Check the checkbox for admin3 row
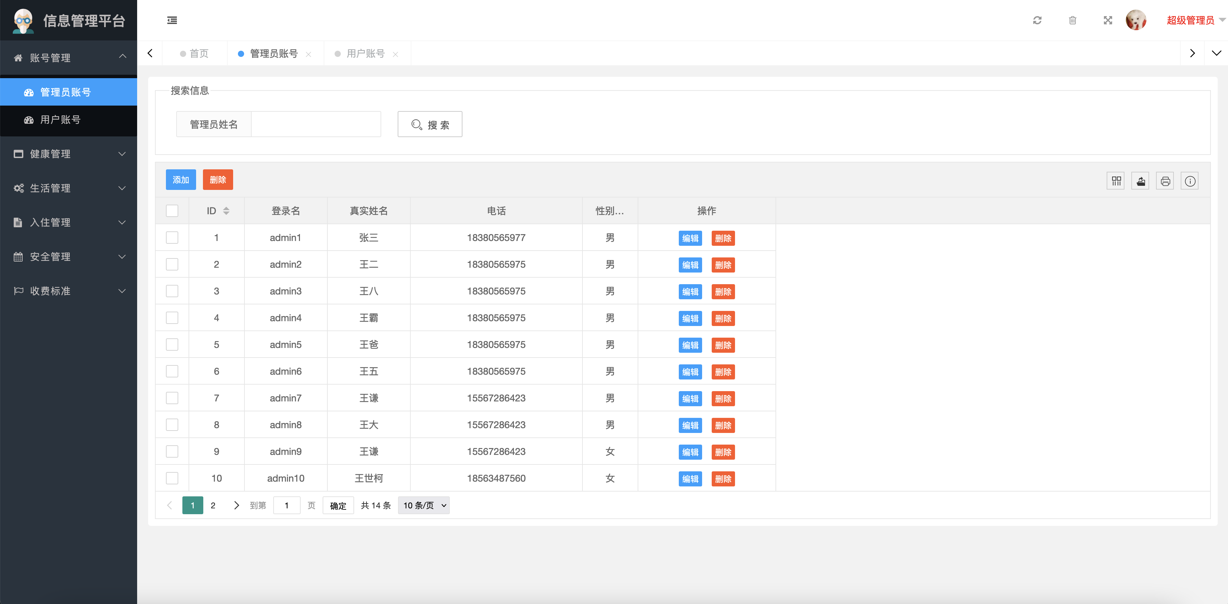The width and height of the screenshot is (1228, 604). pyautogui.click(x=172, y=291)
